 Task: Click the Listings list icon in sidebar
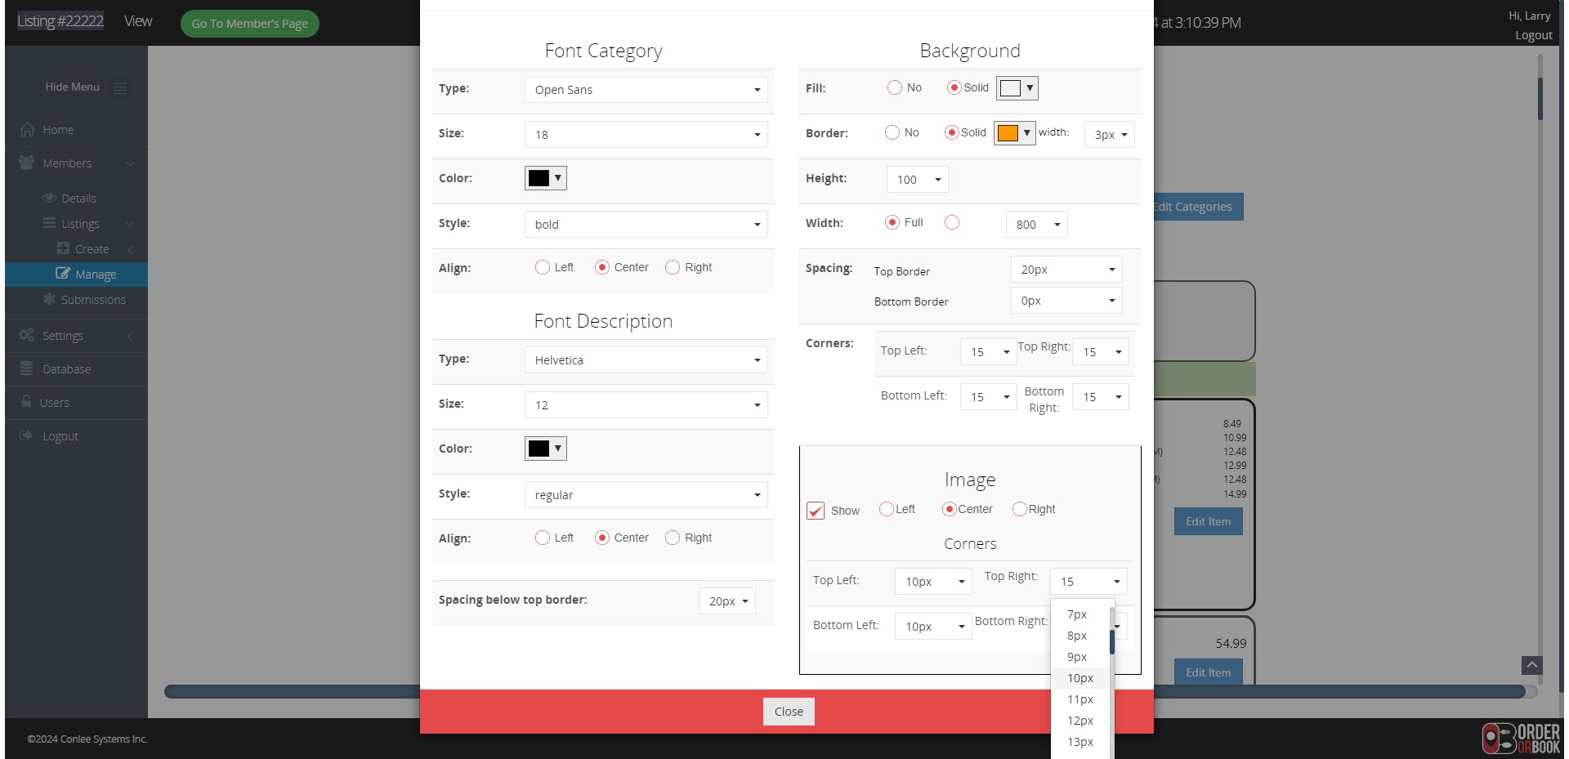coord(49,224)
